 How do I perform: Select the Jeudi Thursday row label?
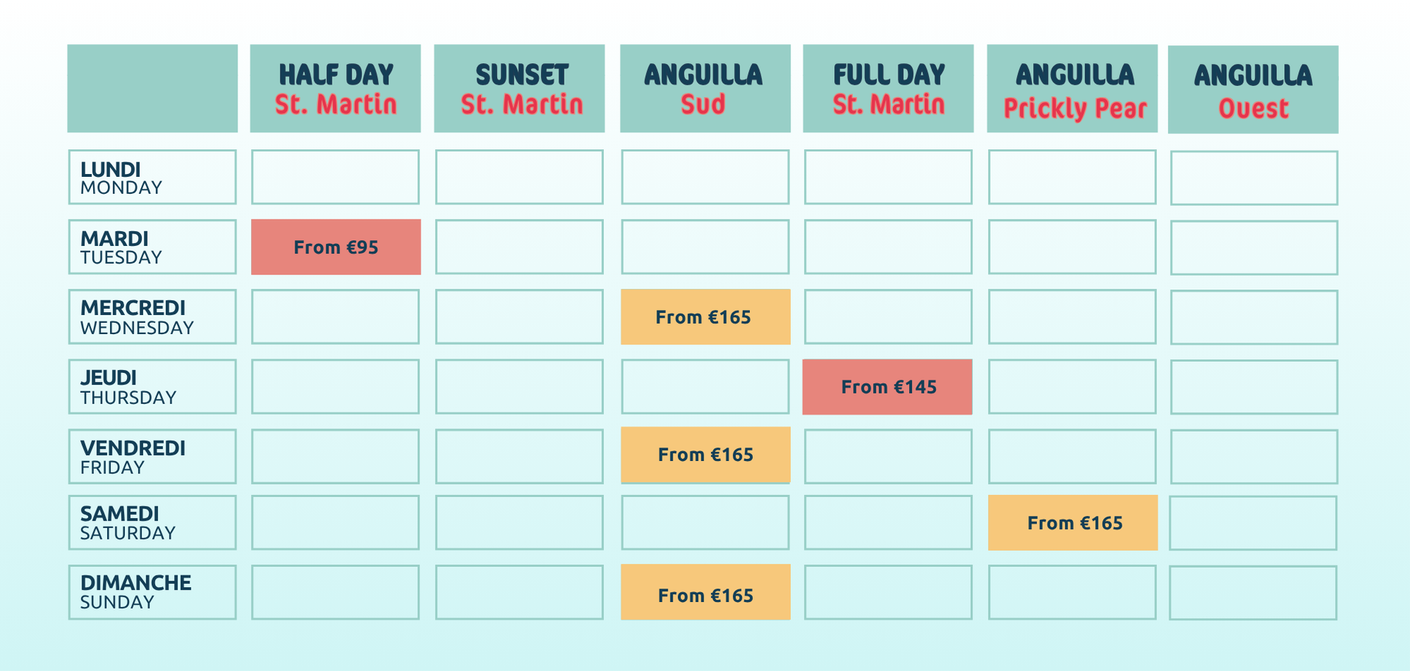click(152, 386)
